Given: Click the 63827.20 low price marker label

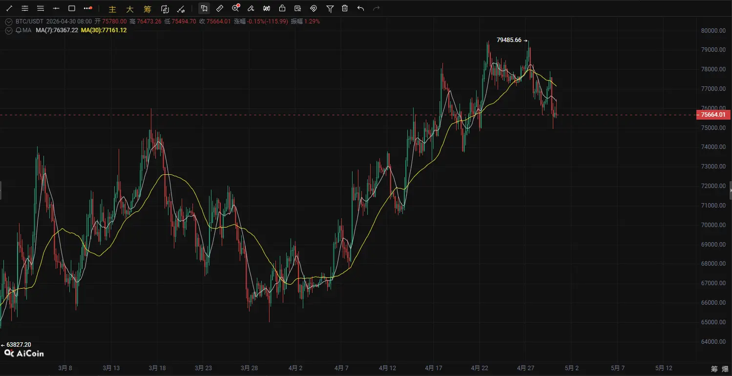Looking at the screenshot, I should point(19,344).
